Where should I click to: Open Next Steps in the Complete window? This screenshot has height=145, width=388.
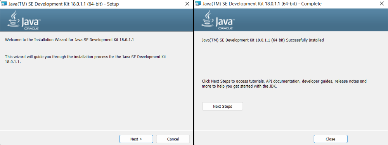click(x=222, y=106)
